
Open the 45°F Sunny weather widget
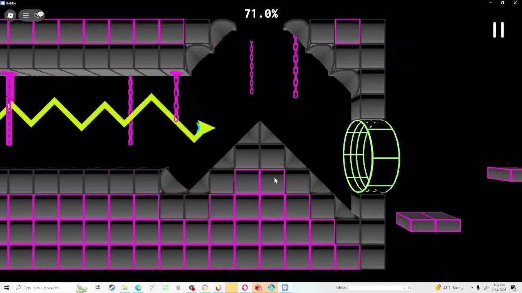click(x=450, y=288)
